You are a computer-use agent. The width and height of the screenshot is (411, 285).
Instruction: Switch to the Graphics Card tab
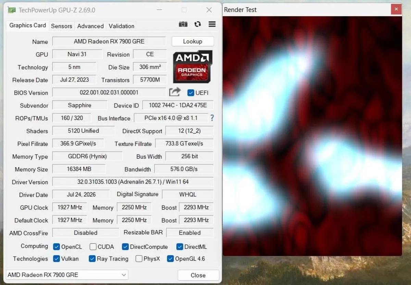point(27,25)
